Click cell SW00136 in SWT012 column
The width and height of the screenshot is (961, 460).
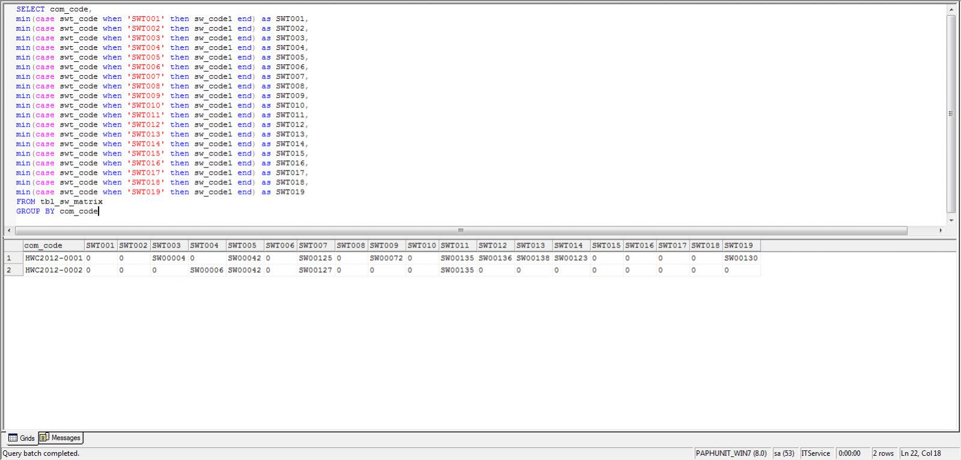(x=496, y=258)
